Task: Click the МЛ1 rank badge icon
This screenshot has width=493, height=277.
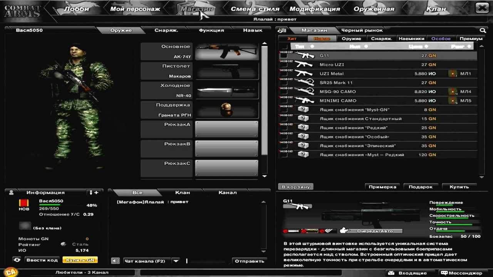Action: [x=453, y=73]
